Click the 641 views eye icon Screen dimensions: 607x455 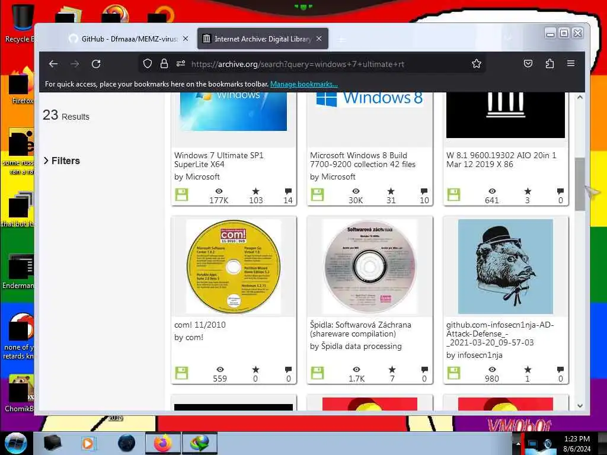(x=491, y=191)
